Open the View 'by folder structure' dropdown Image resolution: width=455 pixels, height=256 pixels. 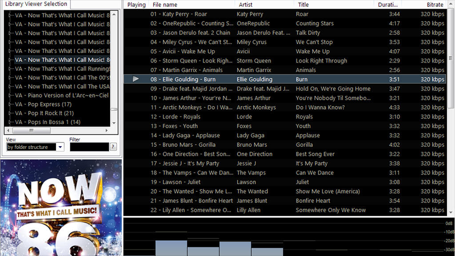(60, 147)
